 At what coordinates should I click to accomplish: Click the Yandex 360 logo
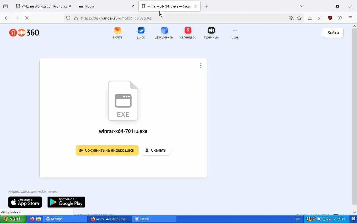click(x=24, y=33)
